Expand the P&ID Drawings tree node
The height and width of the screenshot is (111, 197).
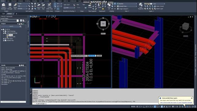click(x=4, y=31)
